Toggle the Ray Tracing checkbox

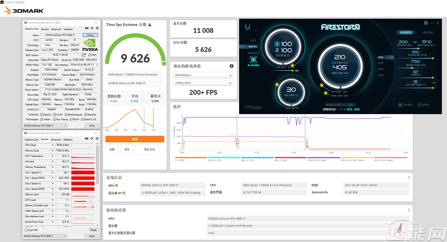pyautogui.click(x=55, y=119)
